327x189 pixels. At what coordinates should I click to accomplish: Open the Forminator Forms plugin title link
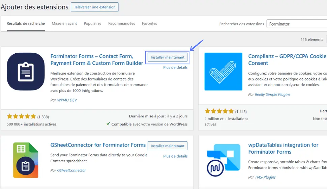[97, 60]
